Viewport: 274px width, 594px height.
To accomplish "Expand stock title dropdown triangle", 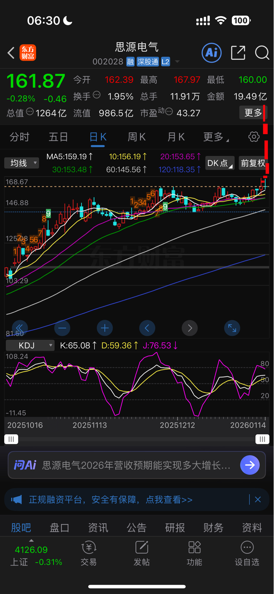I will point(177,62).
